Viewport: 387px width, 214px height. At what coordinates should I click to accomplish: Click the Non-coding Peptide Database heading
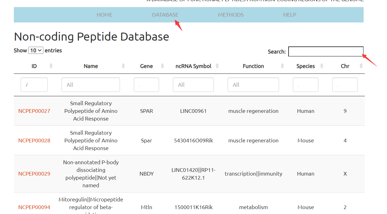coord(92,37)
